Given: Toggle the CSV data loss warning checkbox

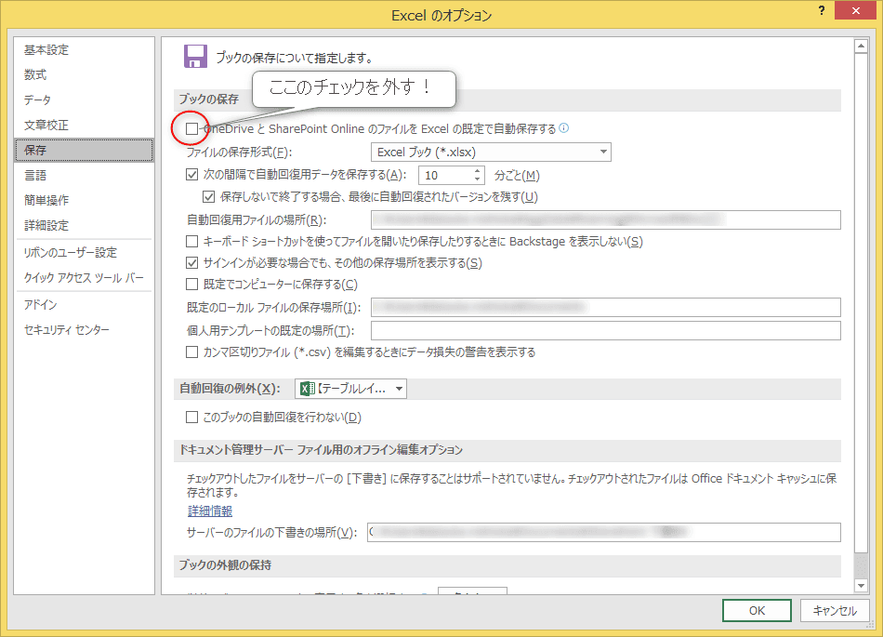Looking at the screenshot, I should (192, 352).
